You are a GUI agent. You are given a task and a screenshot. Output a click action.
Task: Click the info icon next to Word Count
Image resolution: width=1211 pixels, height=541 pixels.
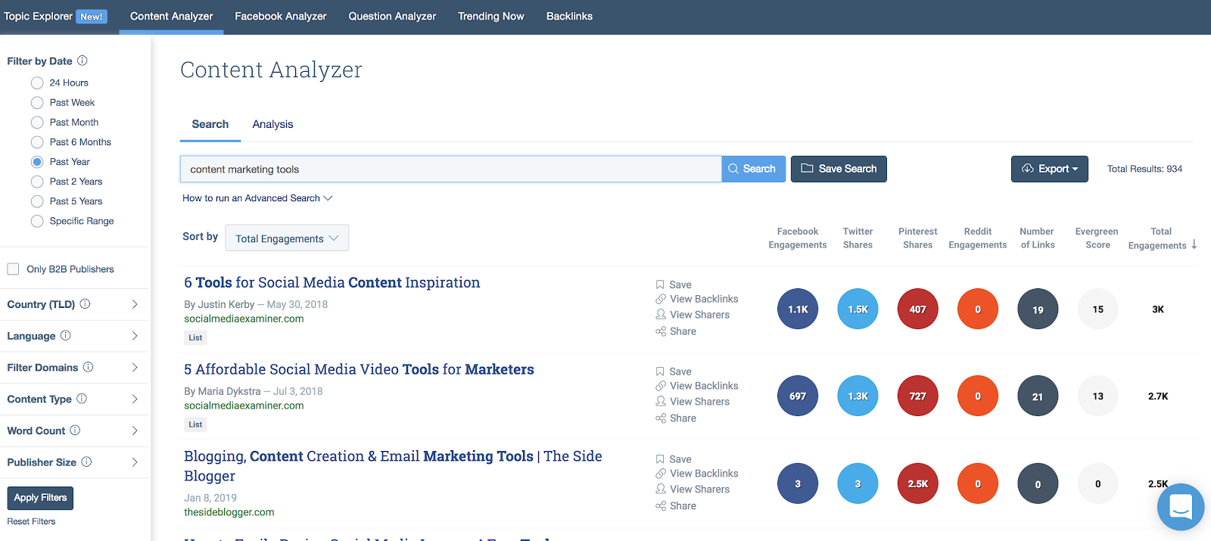pos(75,431)
